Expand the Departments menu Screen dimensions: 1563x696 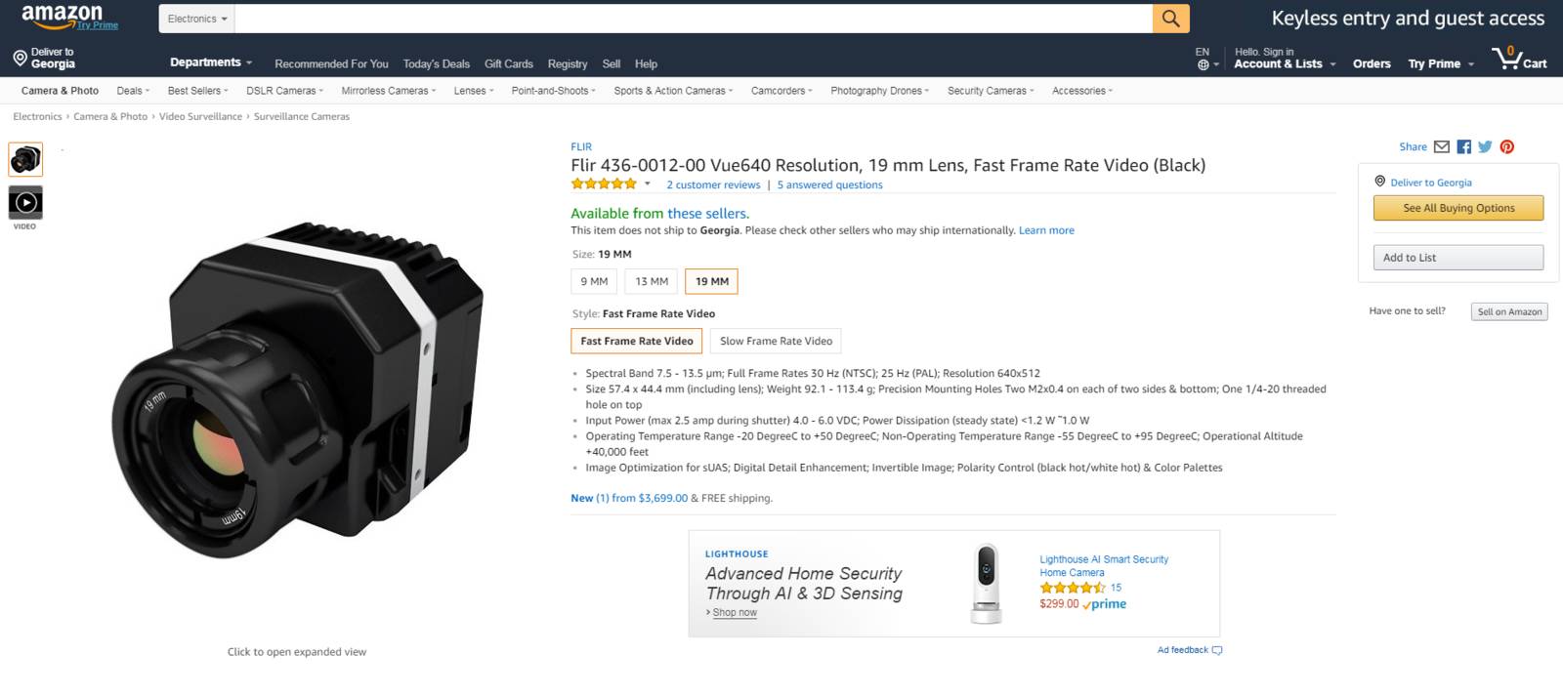point(210,62)
